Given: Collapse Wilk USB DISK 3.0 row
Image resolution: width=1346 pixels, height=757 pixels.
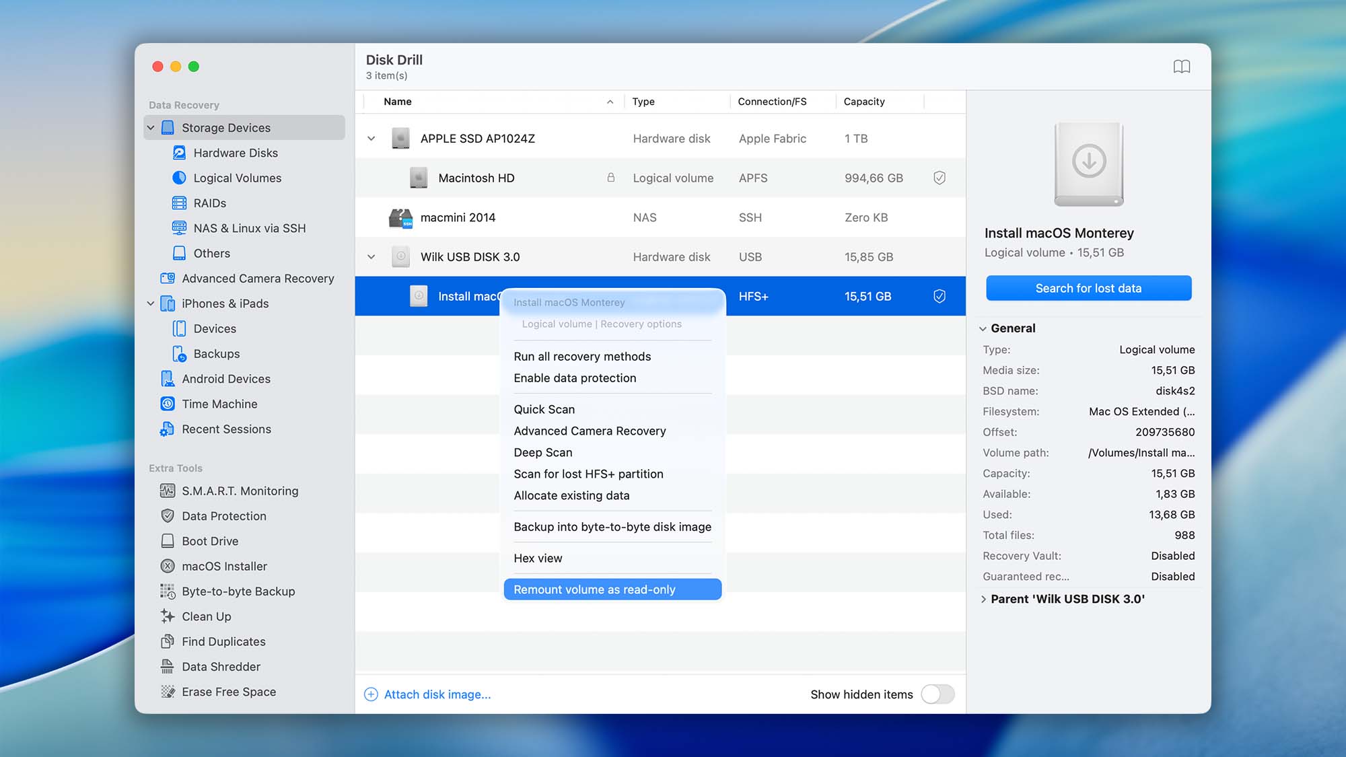Looking at the screenshot, I should [371, 257].
